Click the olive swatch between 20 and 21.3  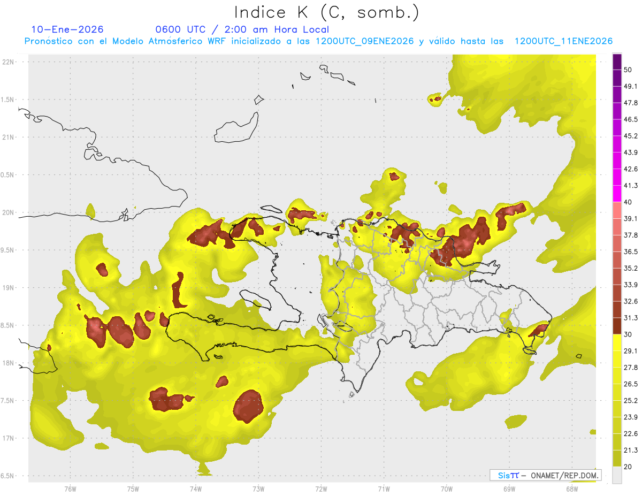(617, 458)
